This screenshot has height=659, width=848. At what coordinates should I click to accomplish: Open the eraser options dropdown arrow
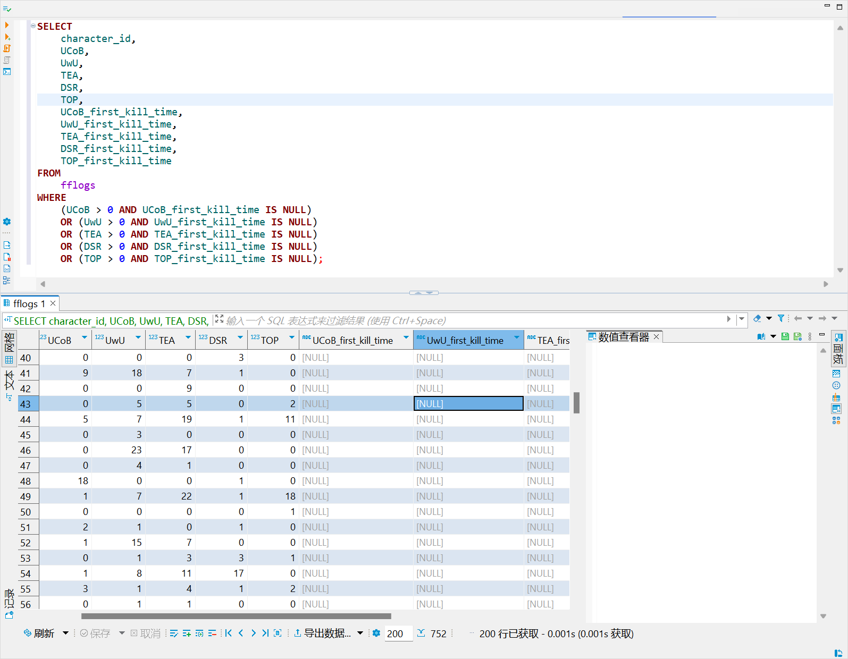pyautogui.click(x=769, y=318)
